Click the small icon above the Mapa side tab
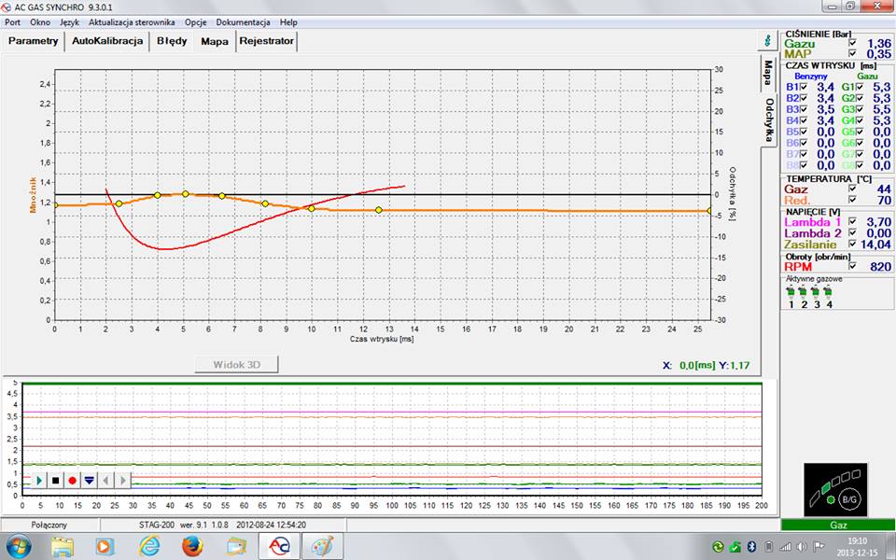Image resolution: width=896 pixels, height=560 pixels. (x=767, y=41)
